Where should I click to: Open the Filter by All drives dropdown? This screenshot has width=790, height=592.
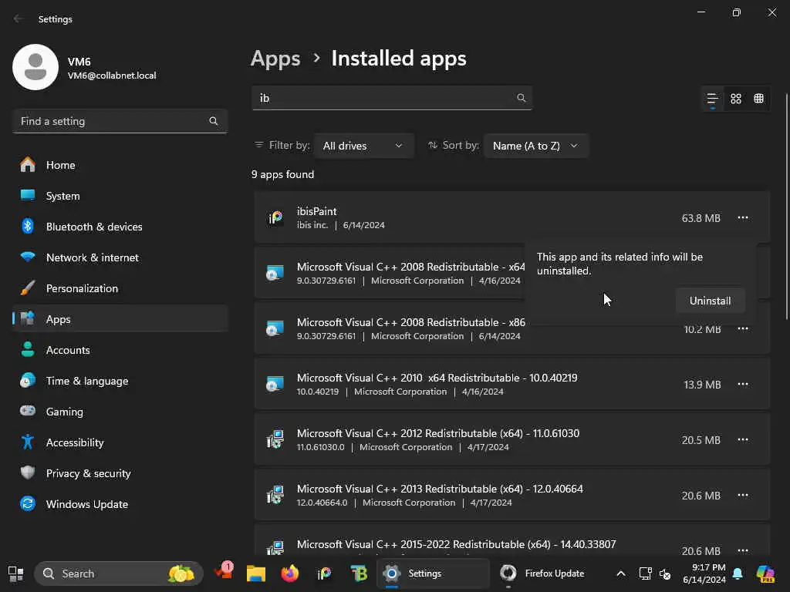click(x=364, y=146)
